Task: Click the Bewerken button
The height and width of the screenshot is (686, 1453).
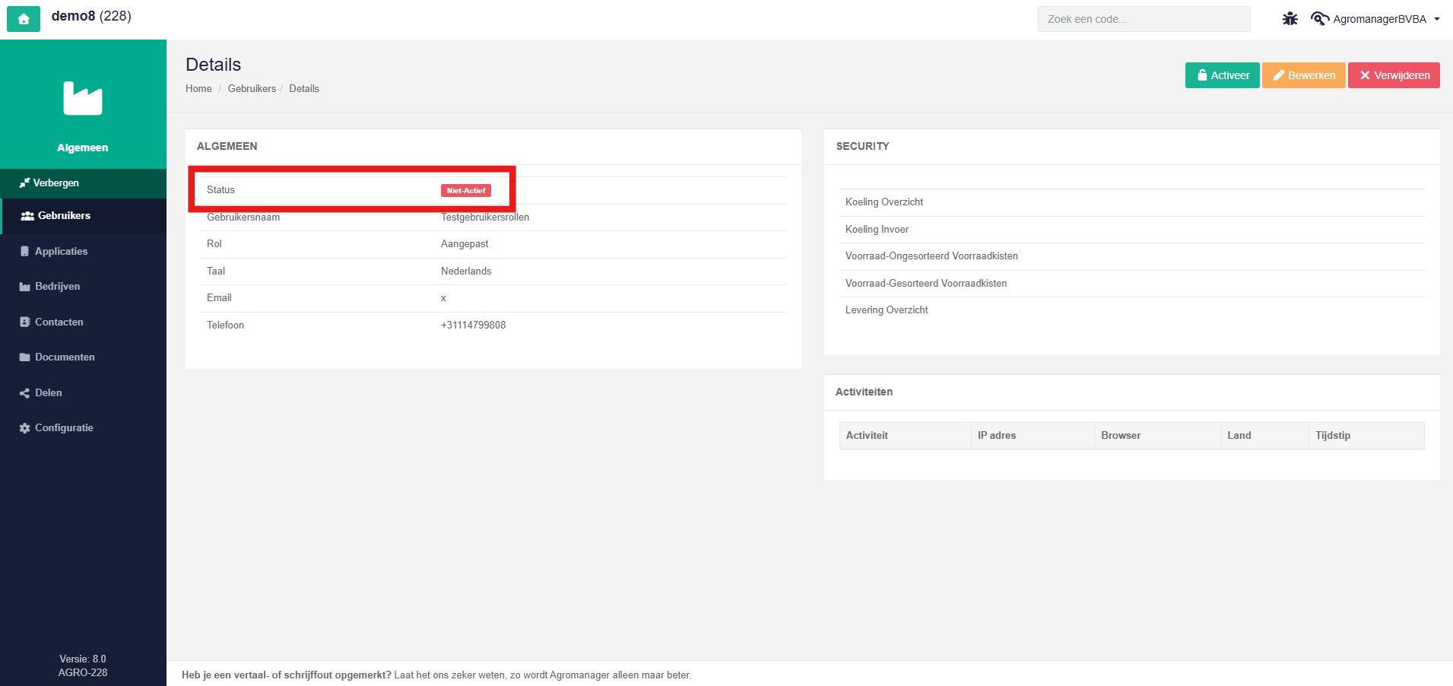Action: pos(1303,75)
